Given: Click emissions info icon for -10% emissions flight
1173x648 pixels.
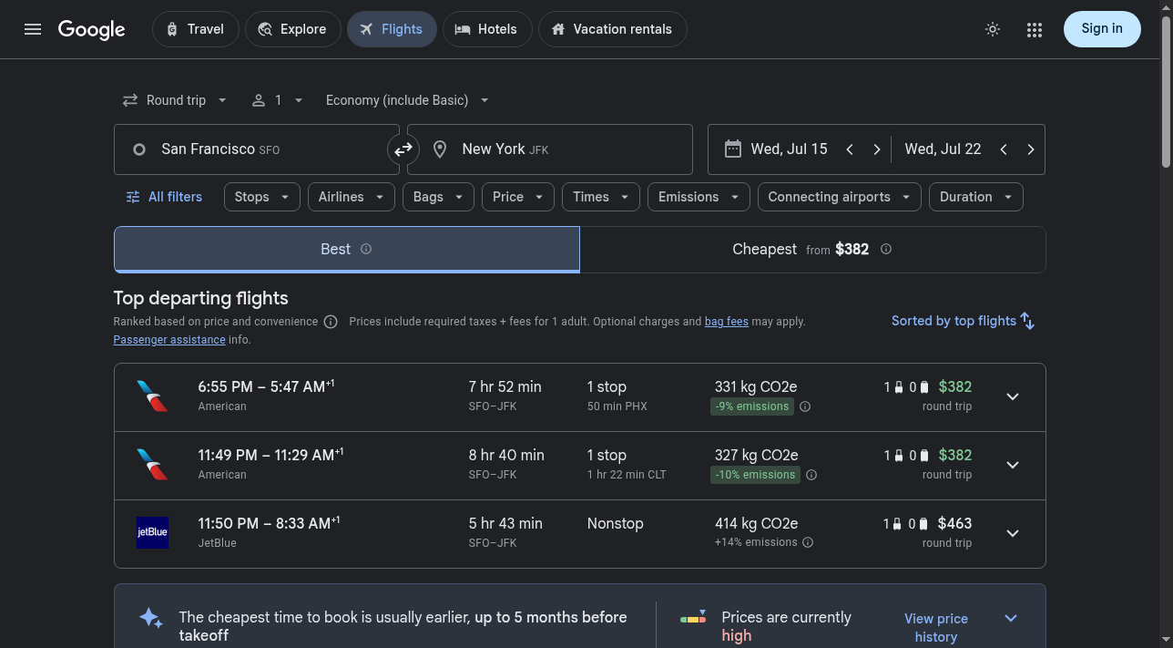Looking at the screenshot, I should pyautogui.click(x=811, y=475).
